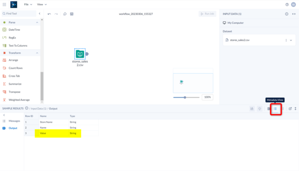Open app launcher grid icon
The height and width of the screenshot is (171, 299).
[x=4, y=4]
